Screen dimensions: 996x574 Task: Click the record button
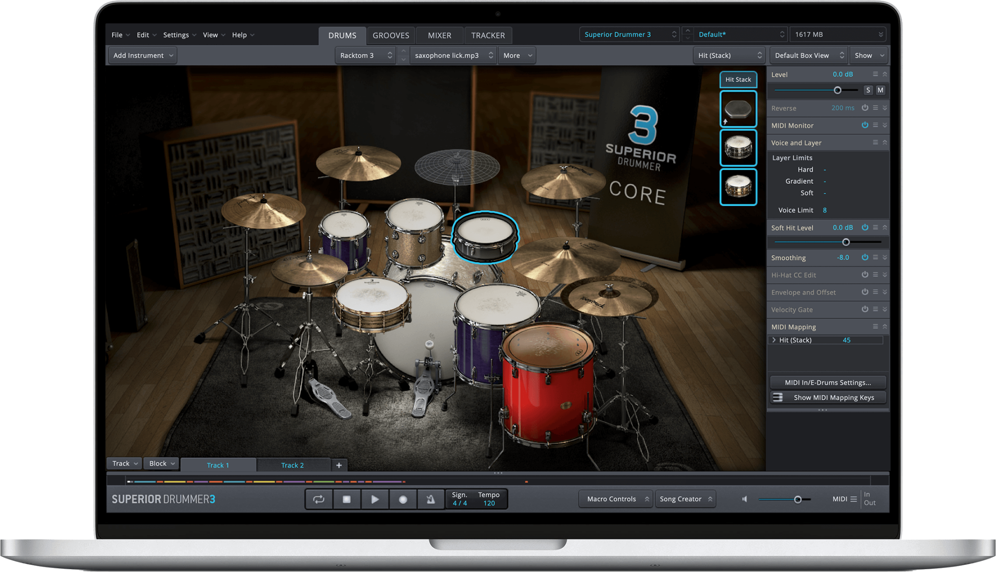(403, 499)
